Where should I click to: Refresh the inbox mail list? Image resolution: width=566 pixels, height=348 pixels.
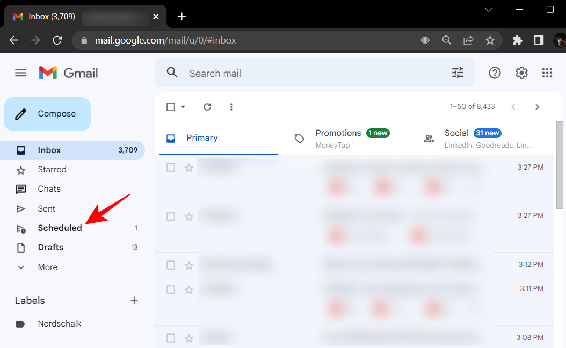coord(207,107)
